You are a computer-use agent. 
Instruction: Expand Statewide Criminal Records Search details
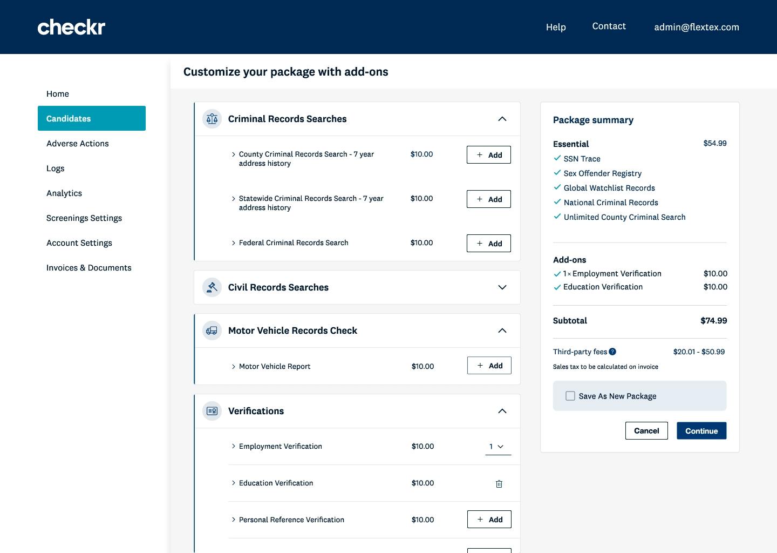[234, 199]
